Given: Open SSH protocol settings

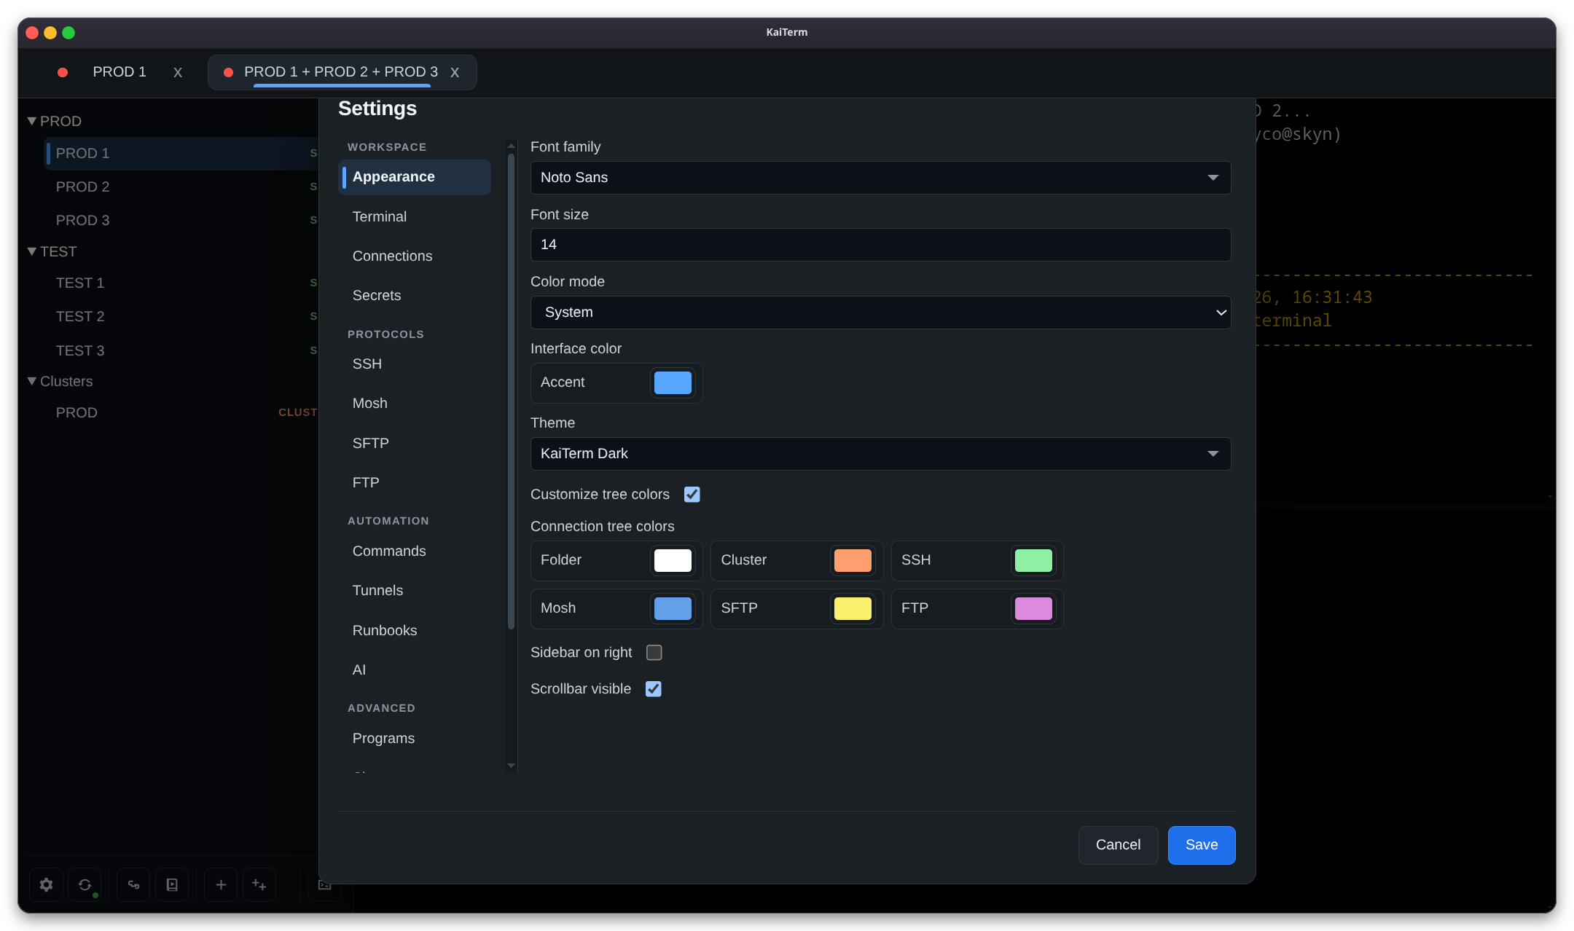Looking at the screenshot, I should 415,364.
